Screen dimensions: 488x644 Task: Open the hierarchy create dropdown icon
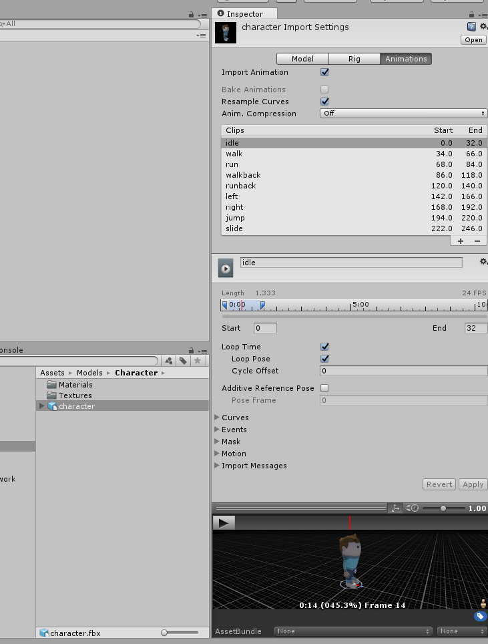(x=201, y=35)
